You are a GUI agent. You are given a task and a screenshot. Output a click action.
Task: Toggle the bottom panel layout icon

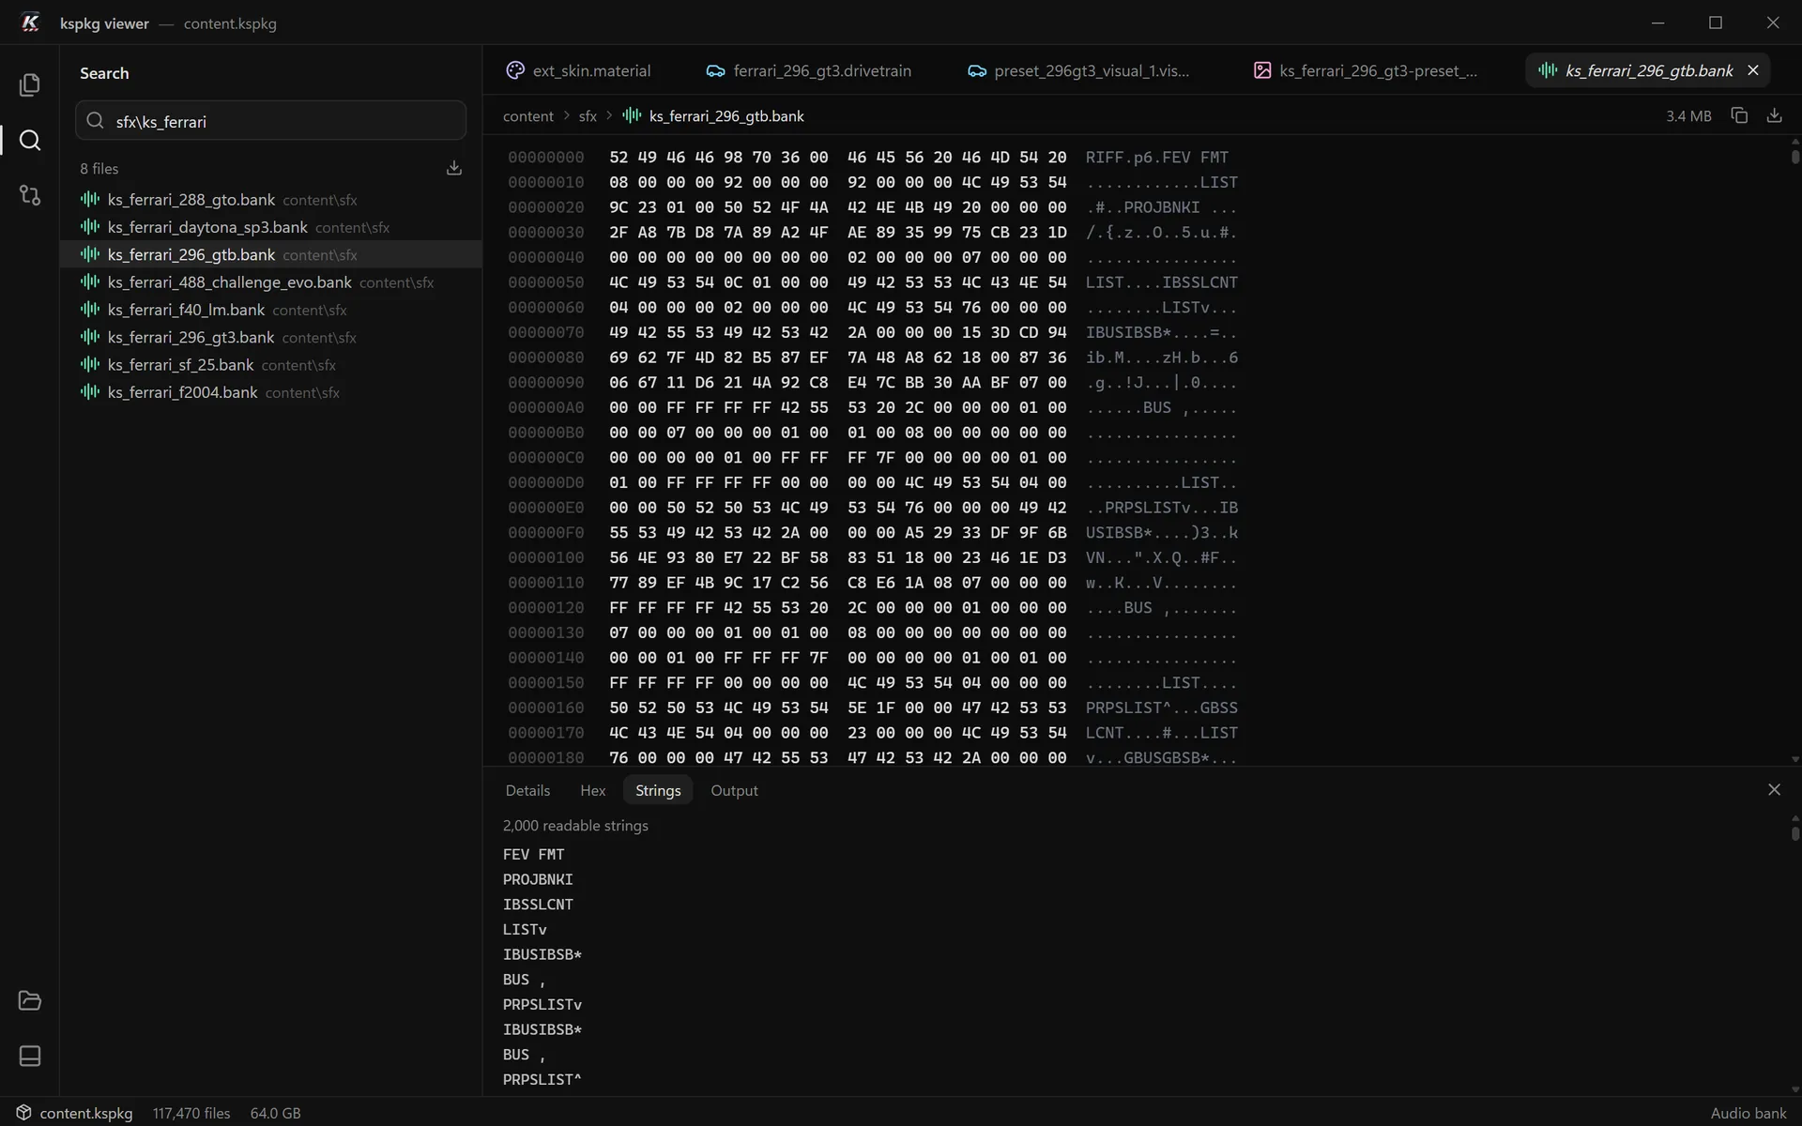30,1056
